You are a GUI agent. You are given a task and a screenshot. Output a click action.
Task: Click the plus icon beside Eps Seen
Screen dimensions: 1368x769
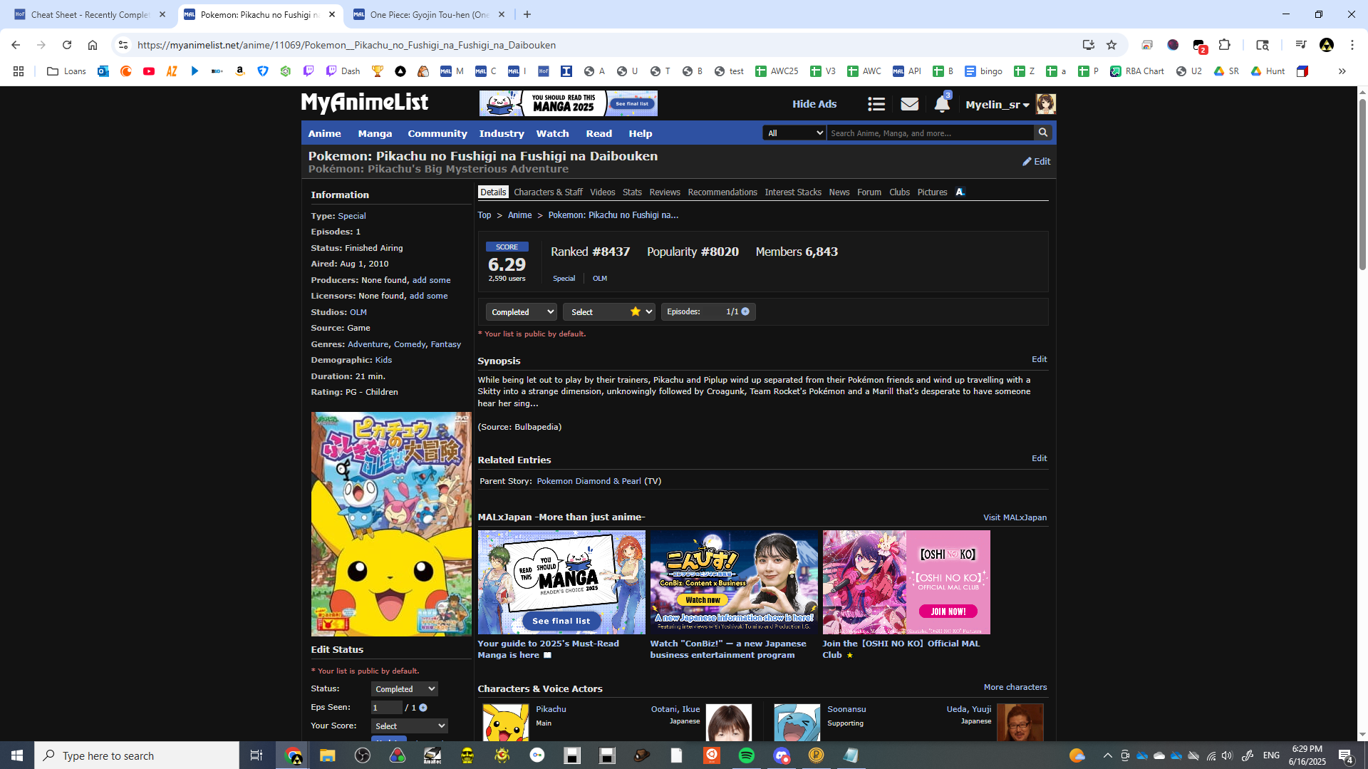(x=423, y=708)
